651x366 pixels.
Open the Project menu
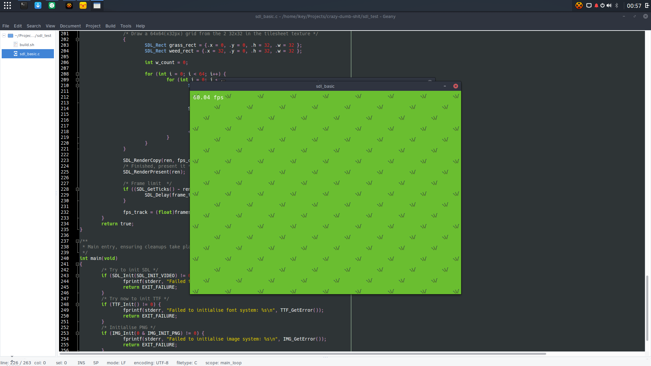pyautogui.click(x=93, y=26)
